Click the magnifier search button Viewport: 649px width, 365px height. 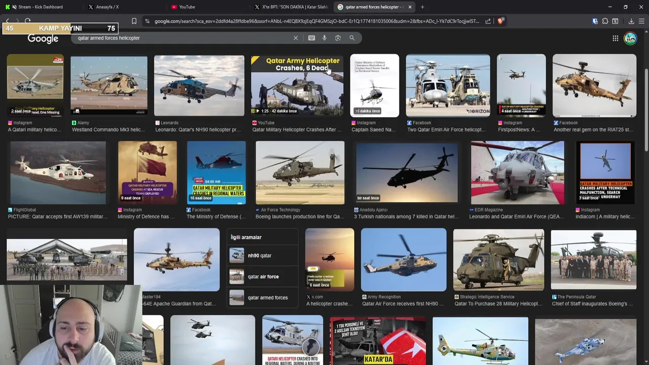coord(352,38)
